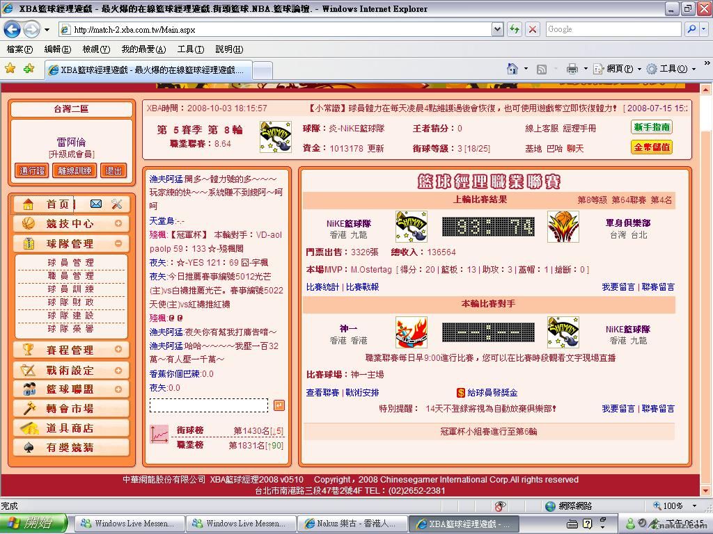Expand the 賽程管理 sidebar section
The image size is (713, 534).
(x=118, y=349)
